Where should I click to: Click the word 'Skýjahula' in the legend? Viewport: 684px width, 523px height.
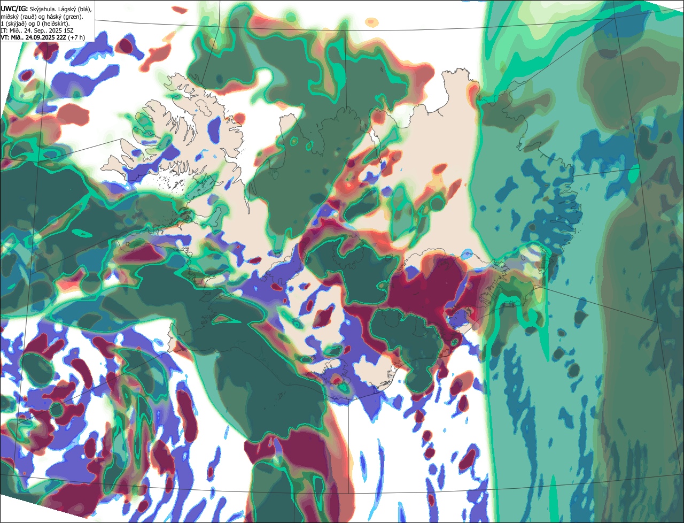[x=43, y=9]
